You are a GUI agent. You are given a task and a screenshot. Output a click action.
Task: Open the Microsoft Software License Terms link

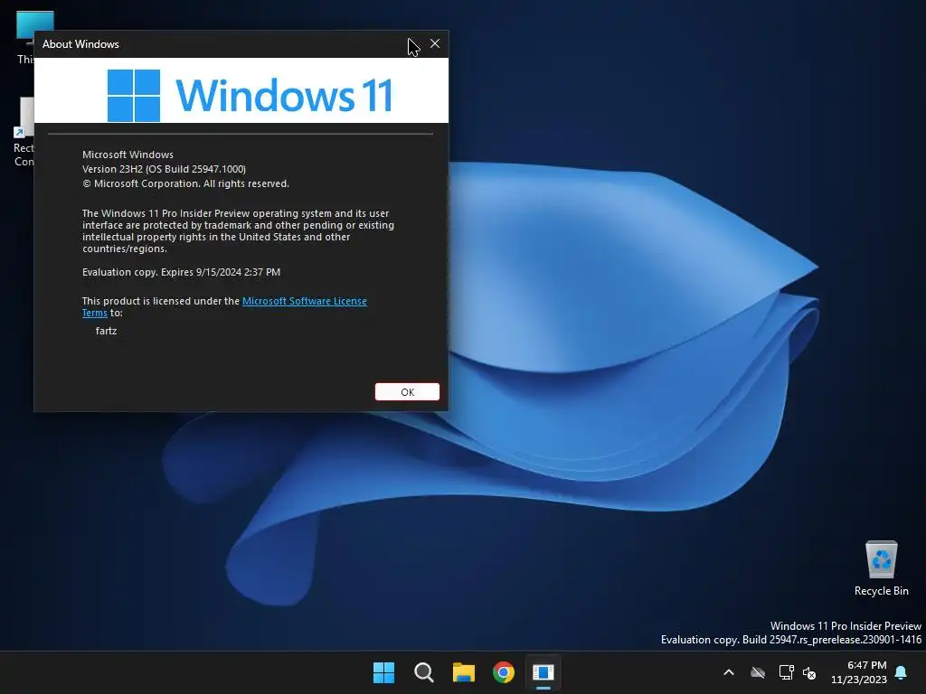(304, 301)
